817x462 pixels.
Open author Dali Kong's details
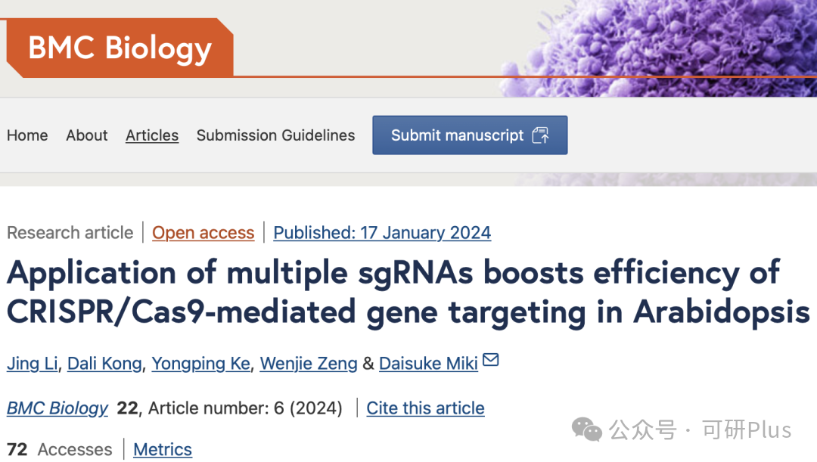[x=104, y=364]
